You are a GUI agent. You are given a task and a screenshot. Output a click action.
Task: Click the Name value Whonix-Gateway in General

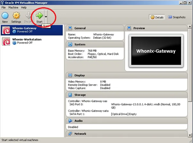pos(104,35)
